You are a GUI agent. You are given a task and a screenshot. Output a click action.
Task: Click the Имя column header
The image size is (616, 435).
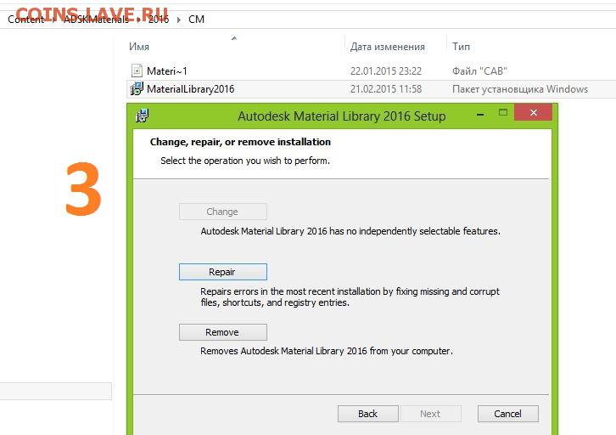tap(139, 47)
